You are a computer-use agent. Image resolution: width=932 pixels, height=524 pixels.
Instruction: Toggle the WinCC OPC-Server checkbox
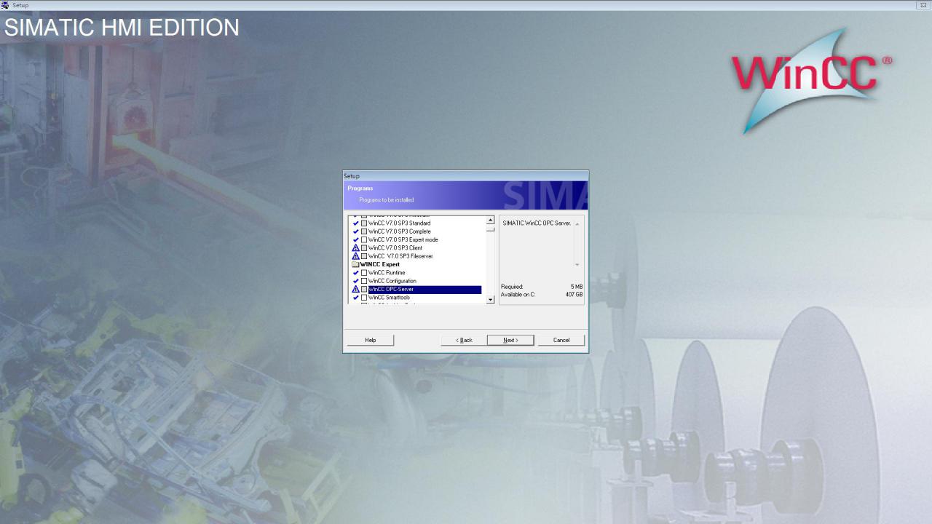[364, 290]
